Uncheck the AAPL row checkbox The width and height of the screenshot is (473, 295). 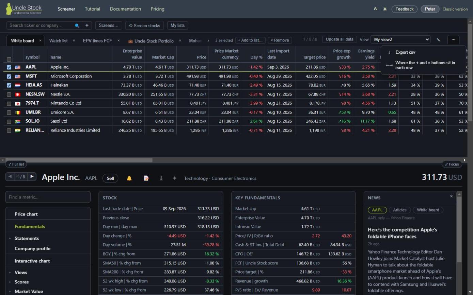pos(9,67)
